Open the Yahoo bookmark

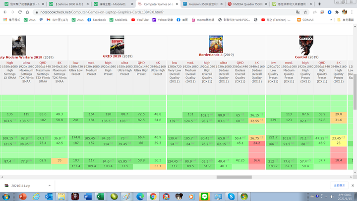pos(163,20)
